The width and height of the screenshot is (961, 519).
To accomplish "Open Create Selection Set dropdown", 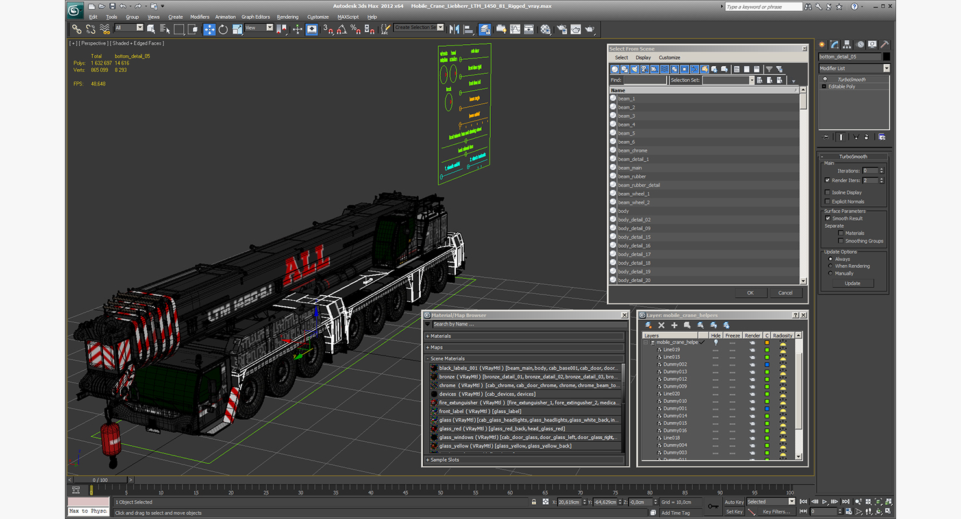I will [x=441, y=27].
